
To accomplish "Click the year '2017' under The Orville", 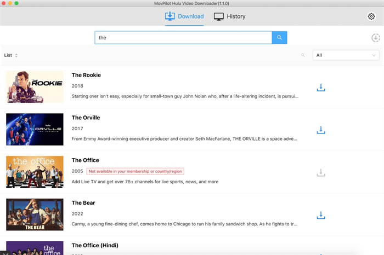I will click(x=77, y=129).
